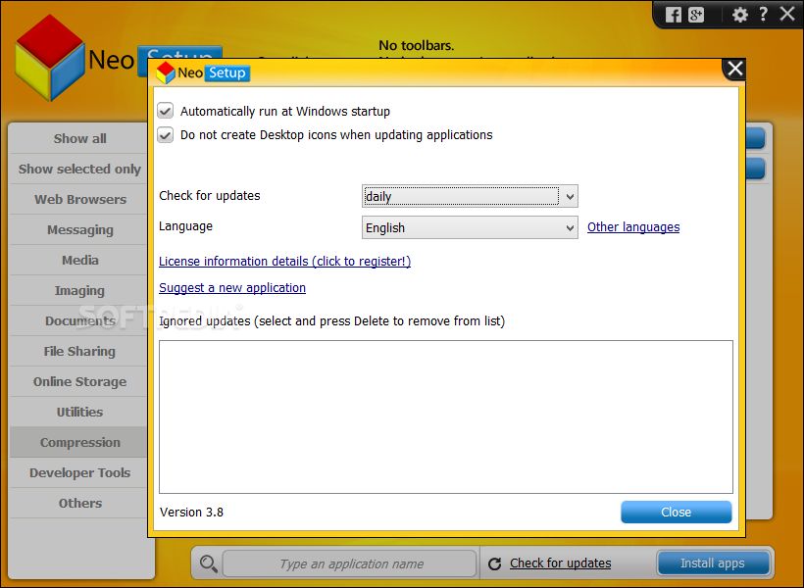
Task: Click the No toolbars. text
Action: click(x=417, y=46)
